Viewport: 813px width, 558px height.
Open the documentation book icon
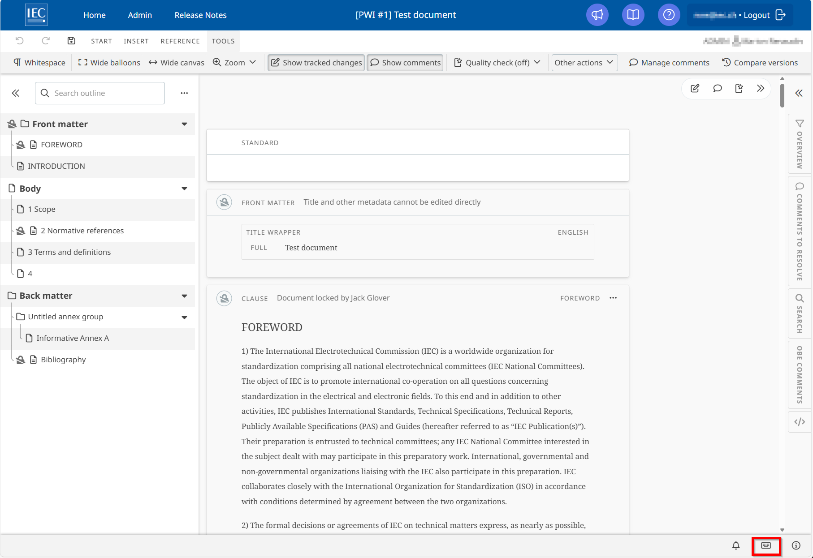633,15
